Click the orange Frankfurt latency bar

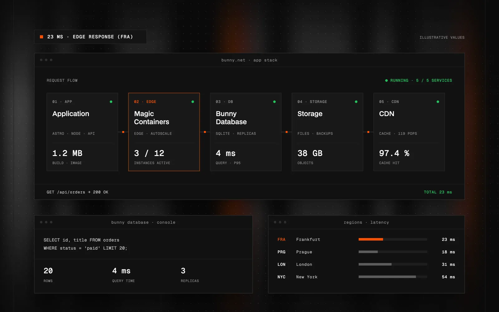click(371, 239)
